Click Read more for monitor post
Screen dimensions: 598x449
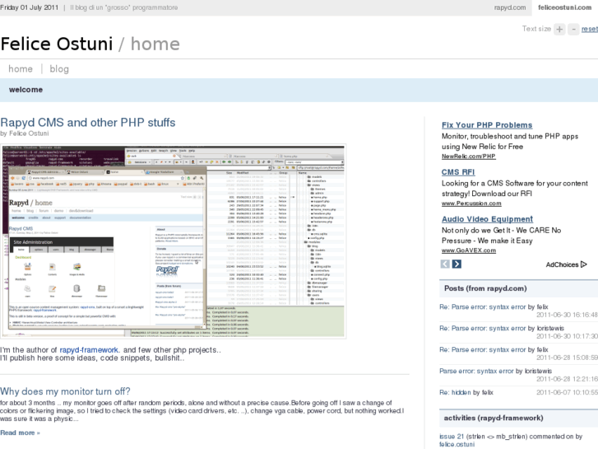[x=20, y=433]
